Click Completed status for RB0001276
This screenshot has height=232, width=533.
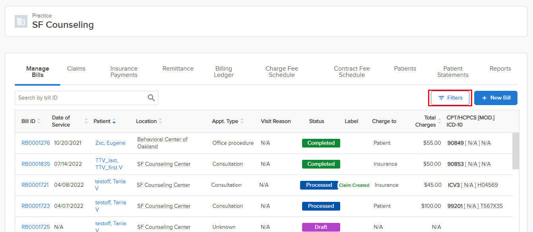tap(321, 143)
